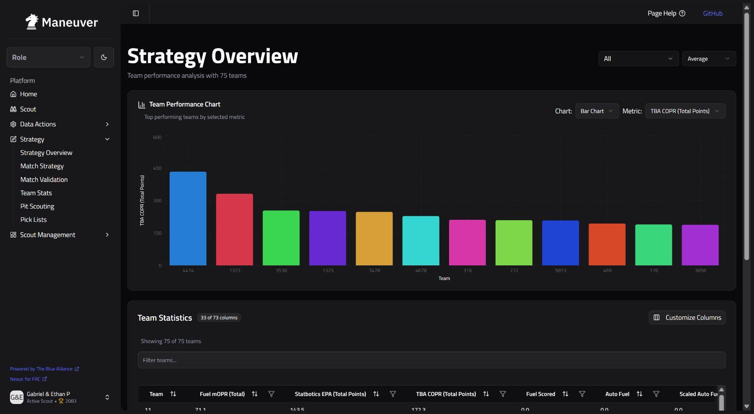Open the Bar Chart type dropdown
This screenshot has height=414, width=754.
[x=597, y=111]
